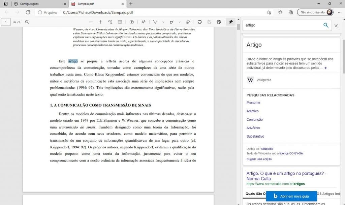Submit the sidebar search for artigo
345x205 pixels.
pos(326,25)
